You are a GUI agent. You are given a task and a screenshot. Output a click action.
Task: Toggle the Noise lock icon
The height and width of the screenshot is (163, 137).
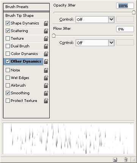(46, 70)
